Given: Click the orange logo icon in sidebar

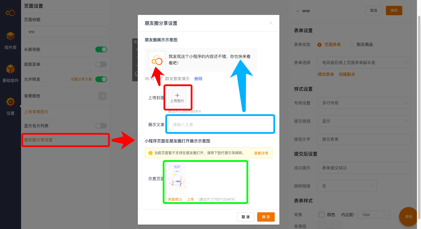Looking at the screenshot, I should coord(10,12).
